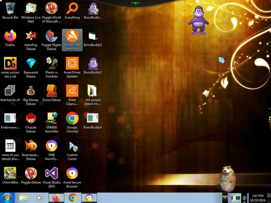
Task: Select the Insaniquarium Deluxe fish icon
Action: 31,150
